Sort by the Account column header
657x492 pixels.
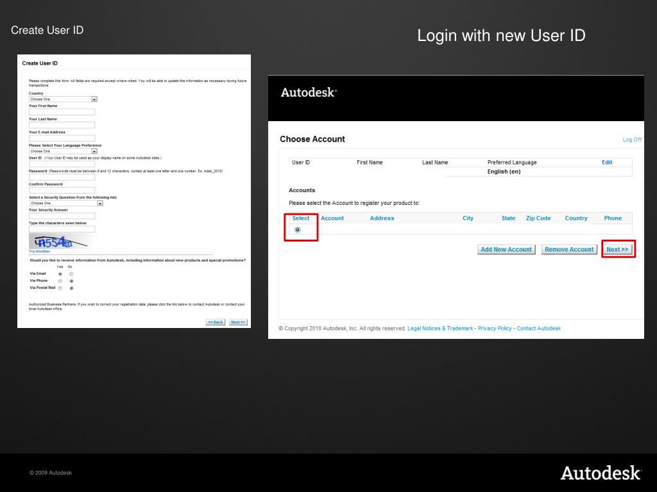tap(332, 218)
